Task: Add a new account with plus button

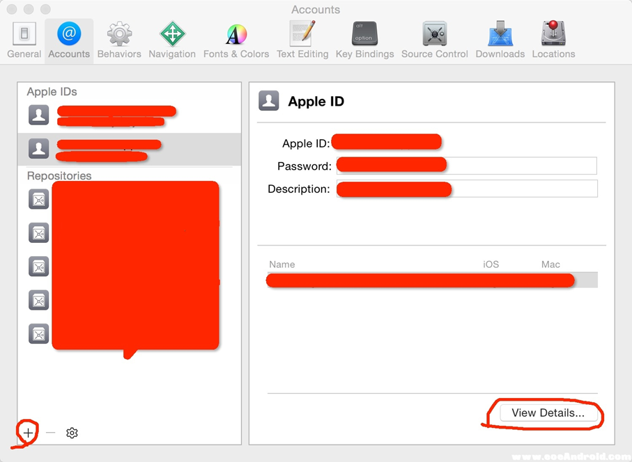Action: 28,433
